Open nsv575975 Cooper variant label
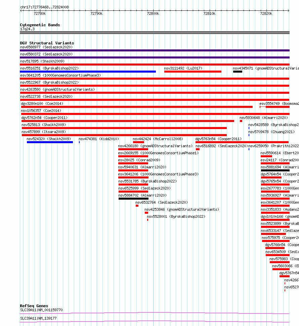299x326 pixels. click(280, 238)
